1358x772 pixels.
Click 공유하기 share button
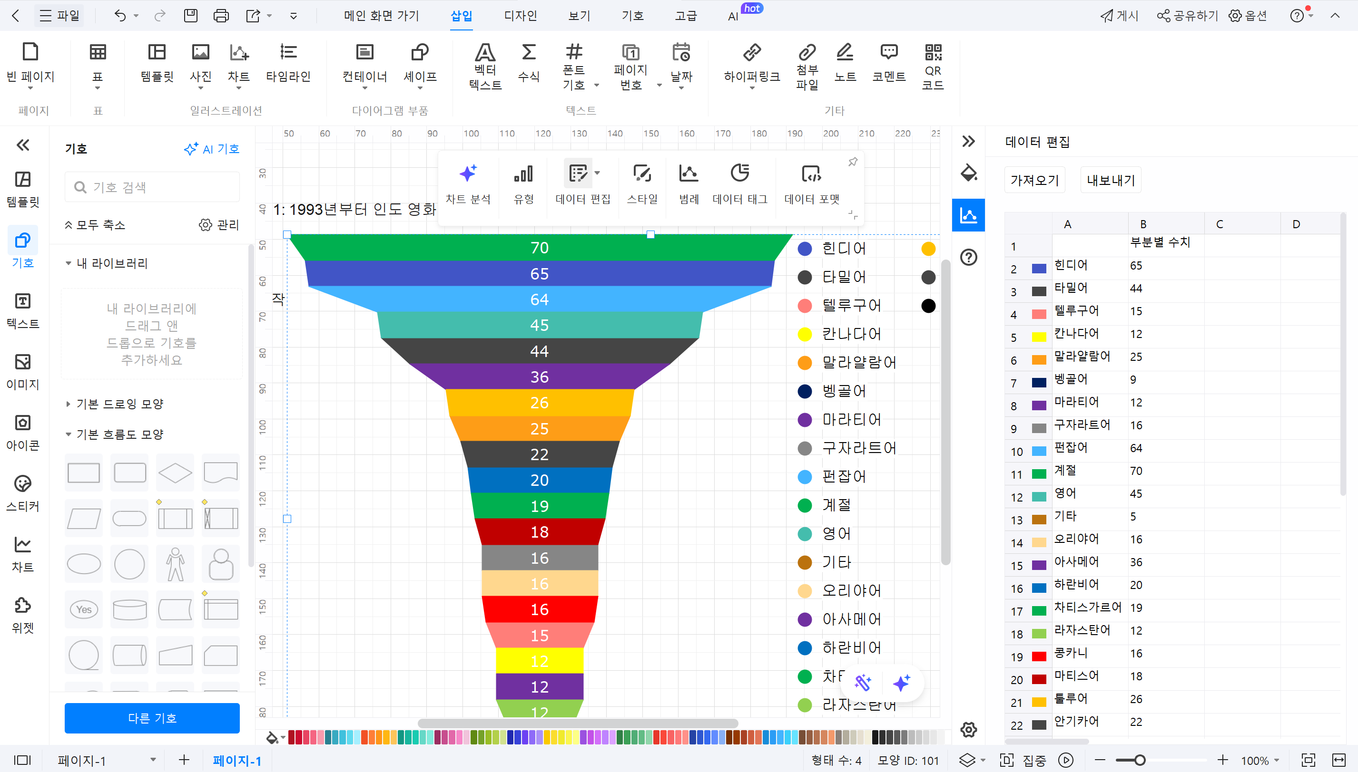[1187, 16]
